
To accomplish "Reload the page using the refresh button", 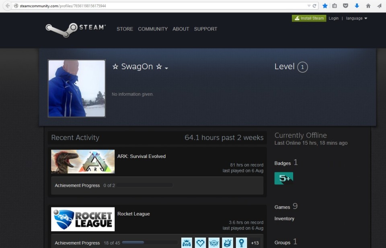I will 314,6.
